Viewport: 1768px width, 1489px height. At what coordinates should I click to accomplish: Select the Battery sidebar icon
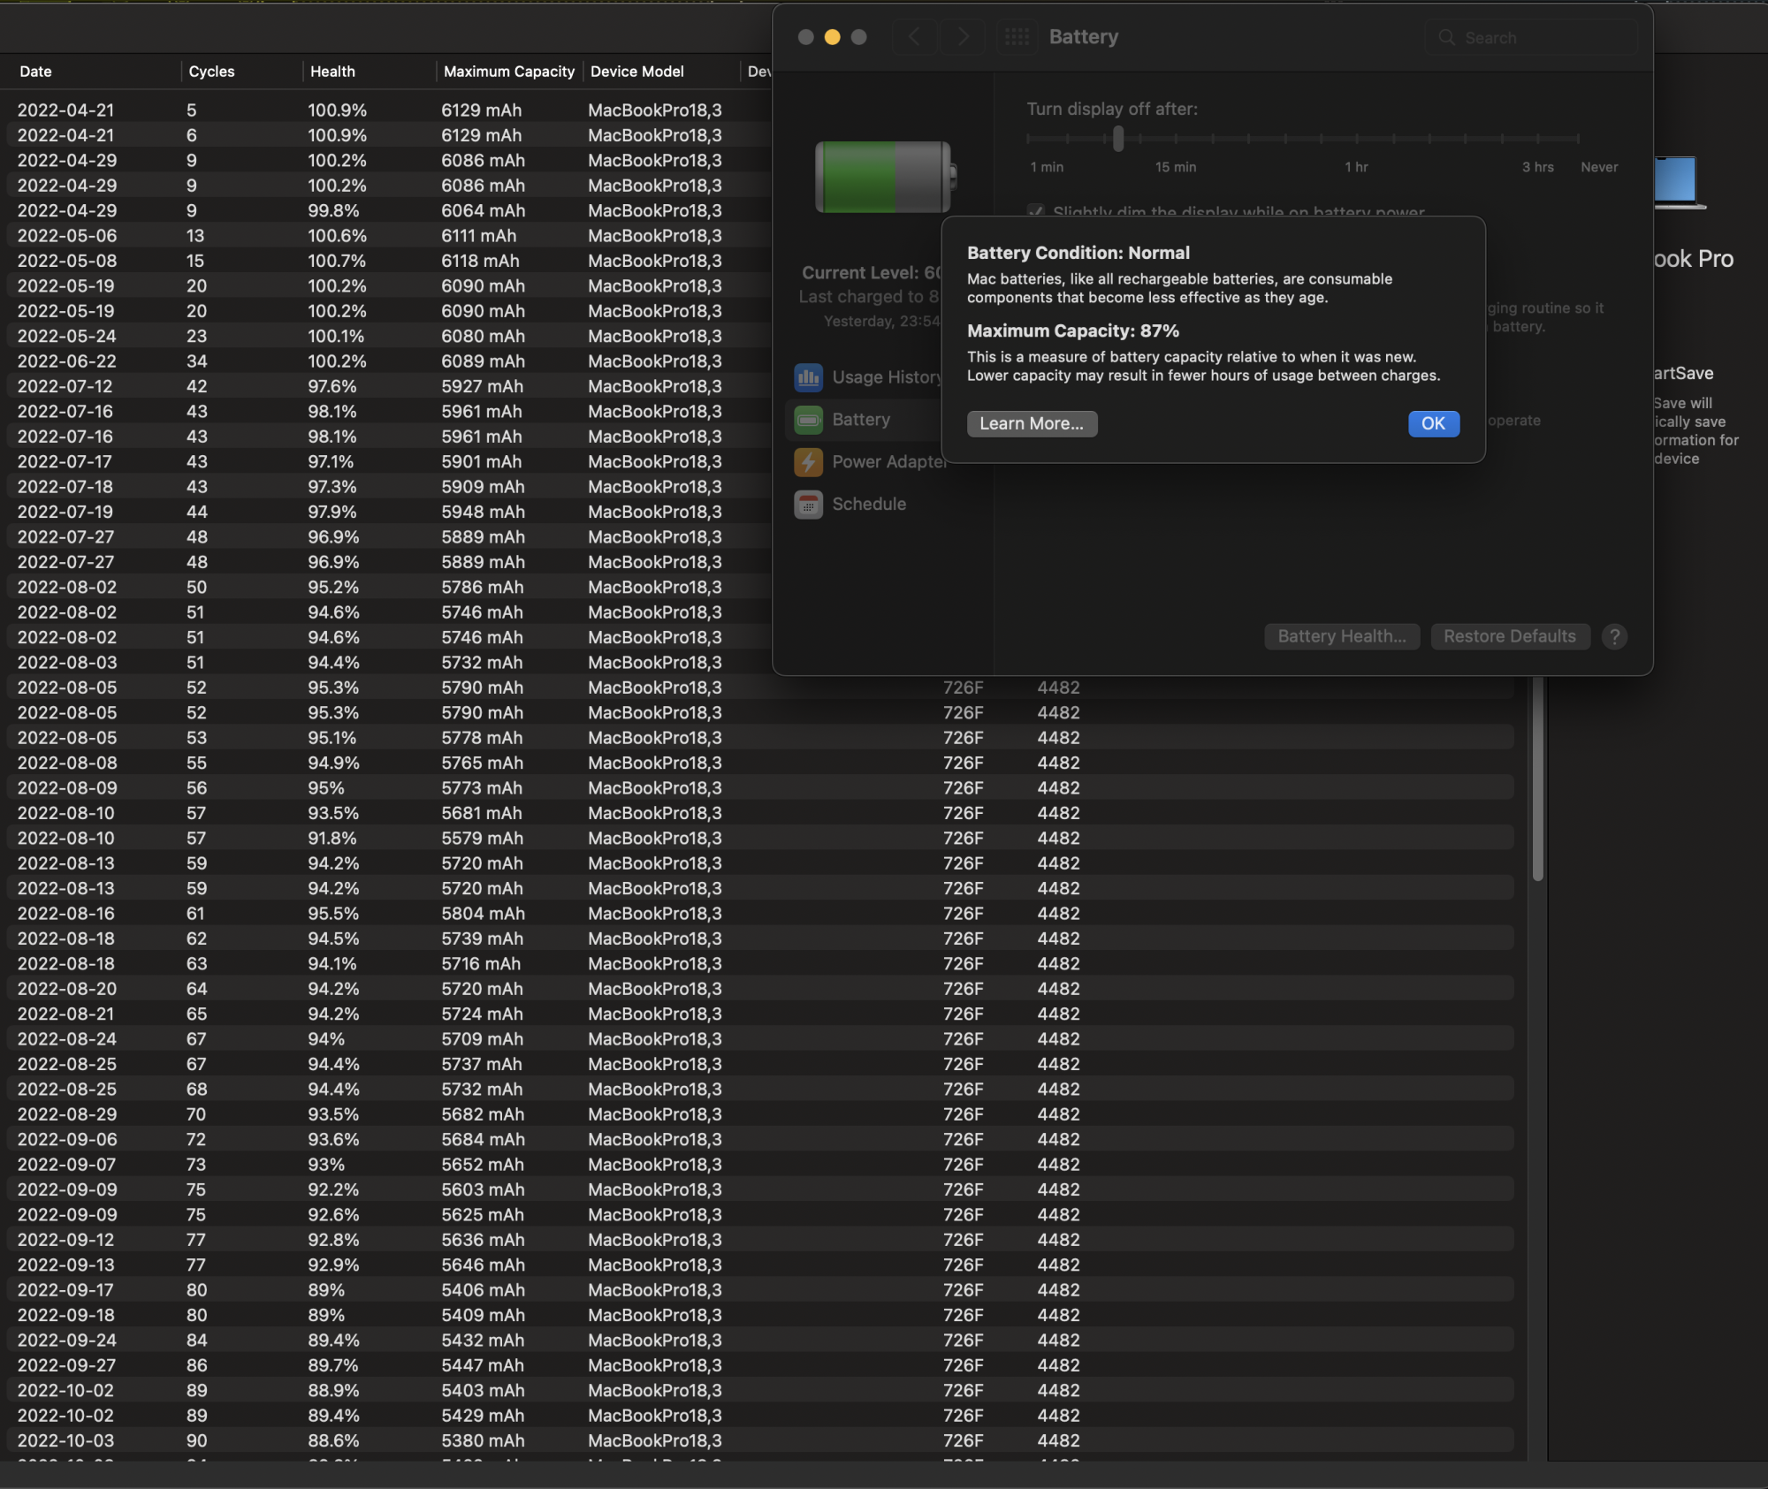click(808, 420)
